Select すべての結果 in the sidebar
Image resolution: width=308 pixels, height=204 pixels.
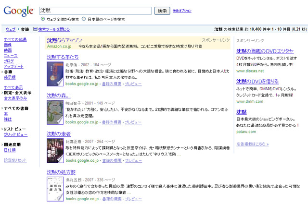point(15,39)
